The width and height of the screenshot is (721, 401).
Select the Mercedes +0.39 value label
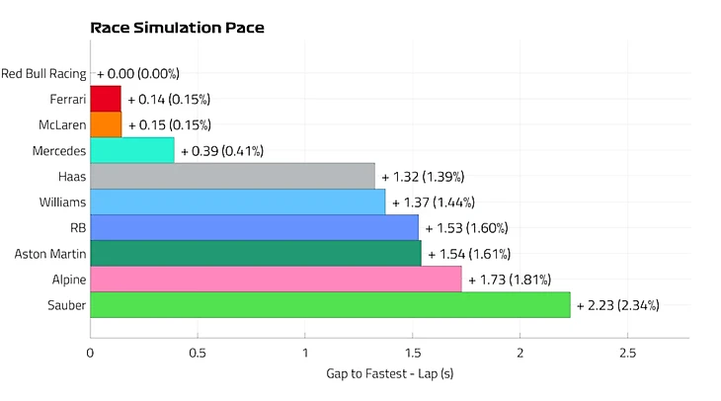pyautogui.click(x=223, y=151)
